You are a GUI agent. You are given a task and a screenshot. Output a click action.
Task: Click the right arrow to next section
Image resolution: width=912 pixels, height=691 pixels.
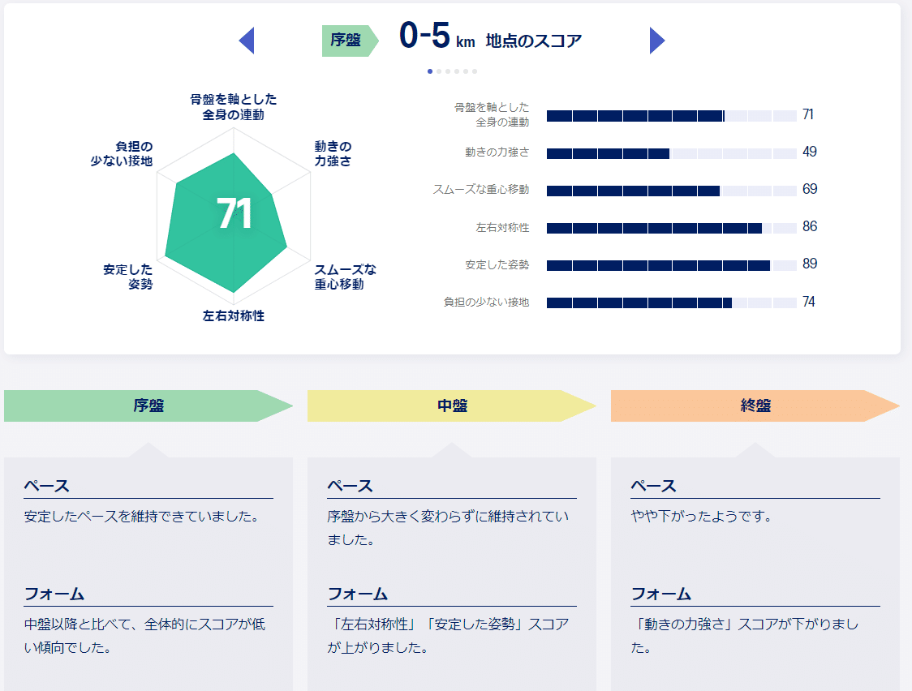[x=657, y=41]
